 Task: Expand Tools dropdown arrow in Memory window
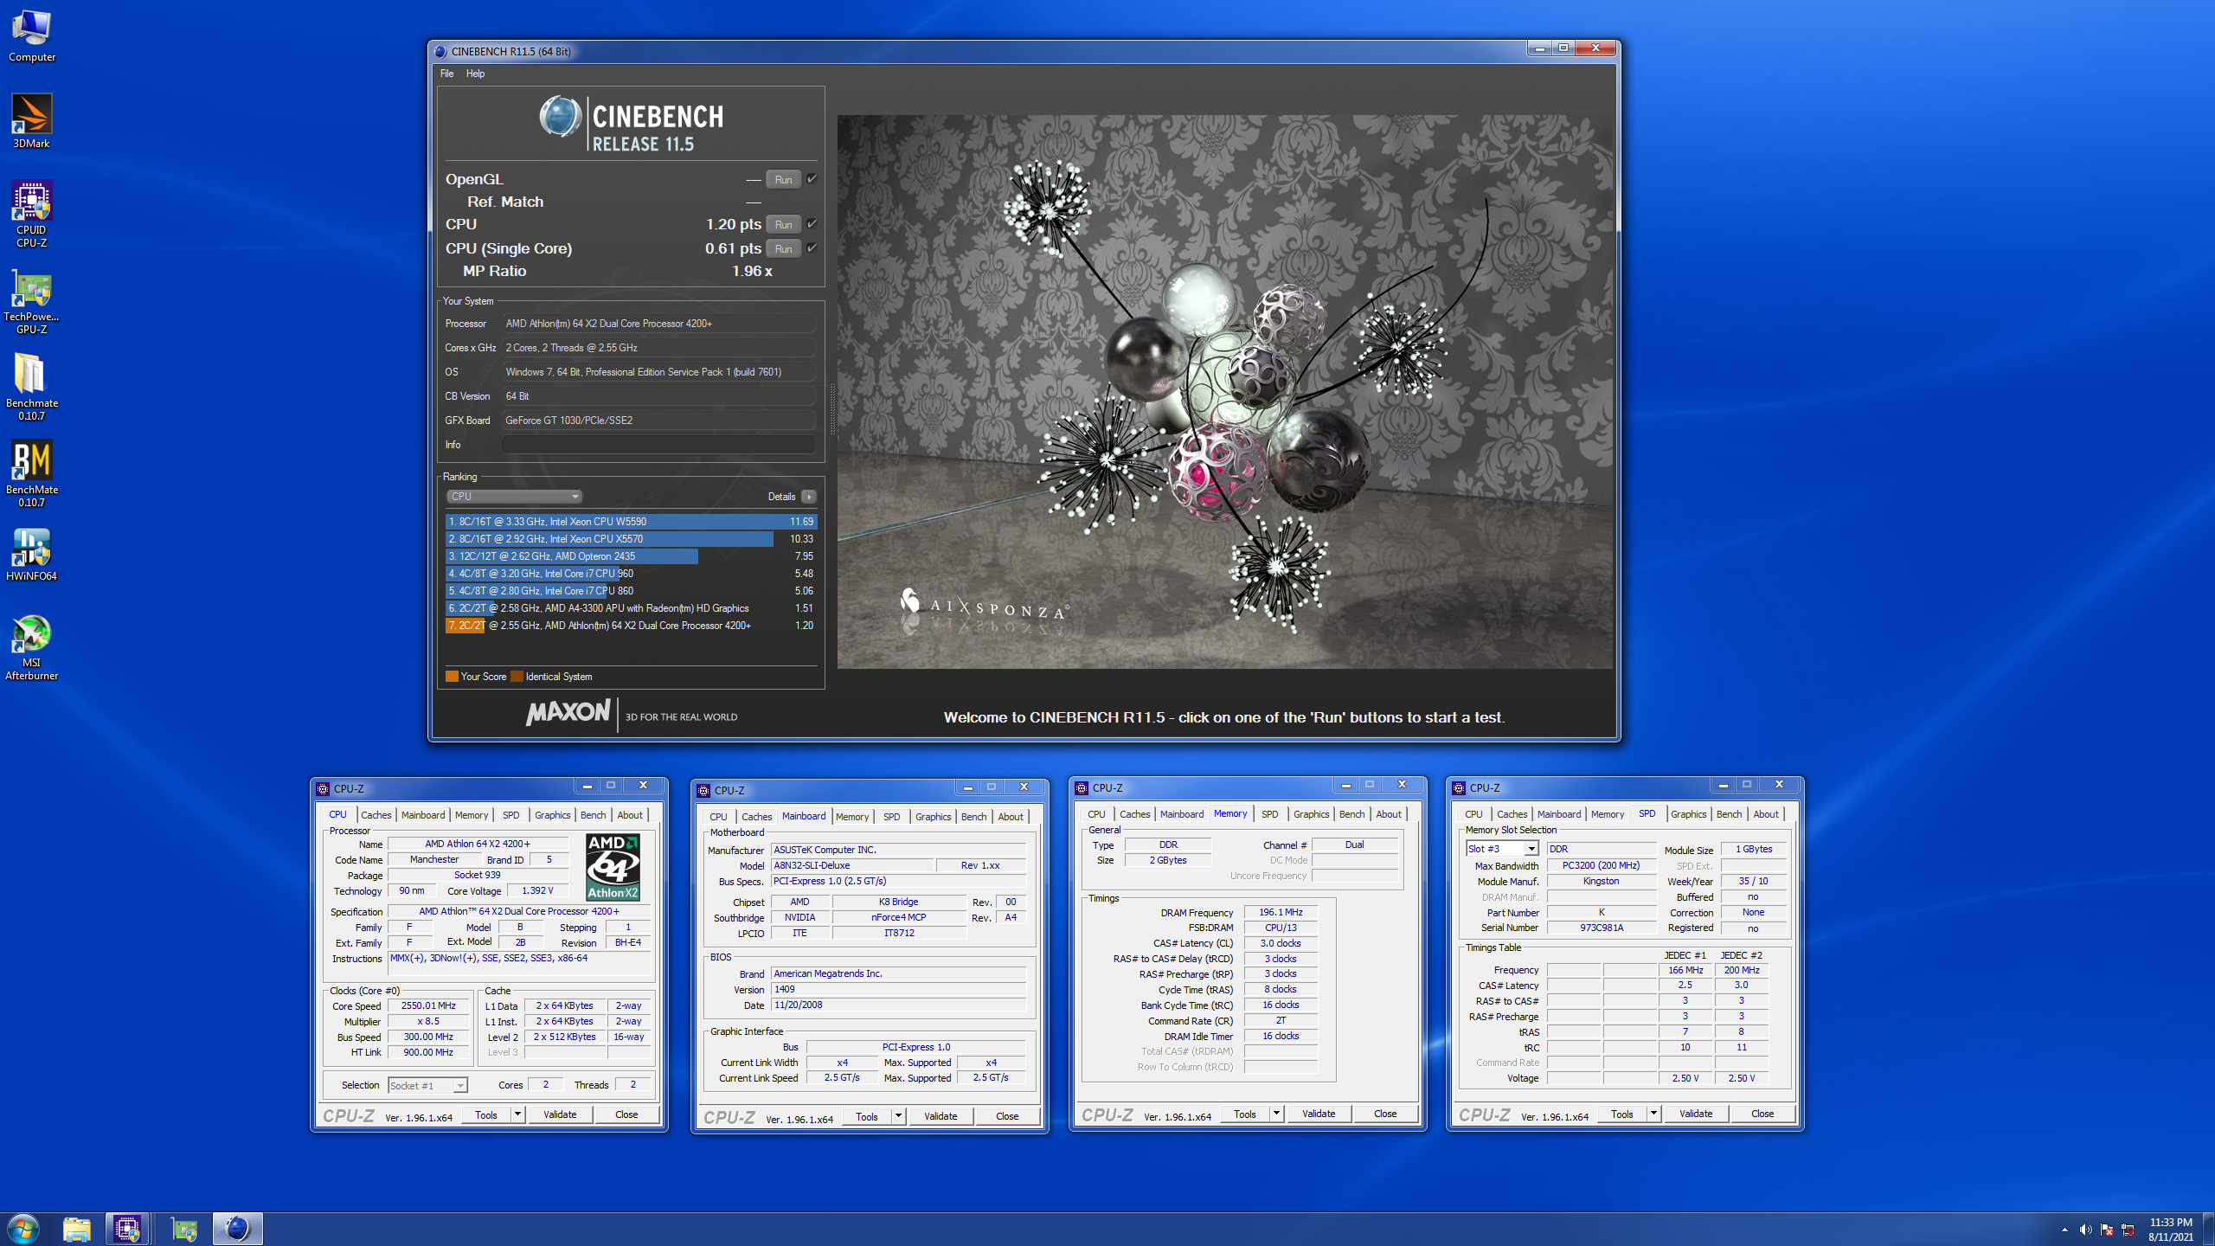coord(1276,1114)
